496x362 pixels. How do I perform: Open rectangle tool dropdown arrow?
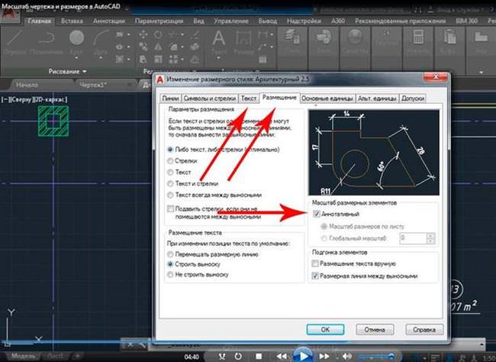click(x=128, y=34)
